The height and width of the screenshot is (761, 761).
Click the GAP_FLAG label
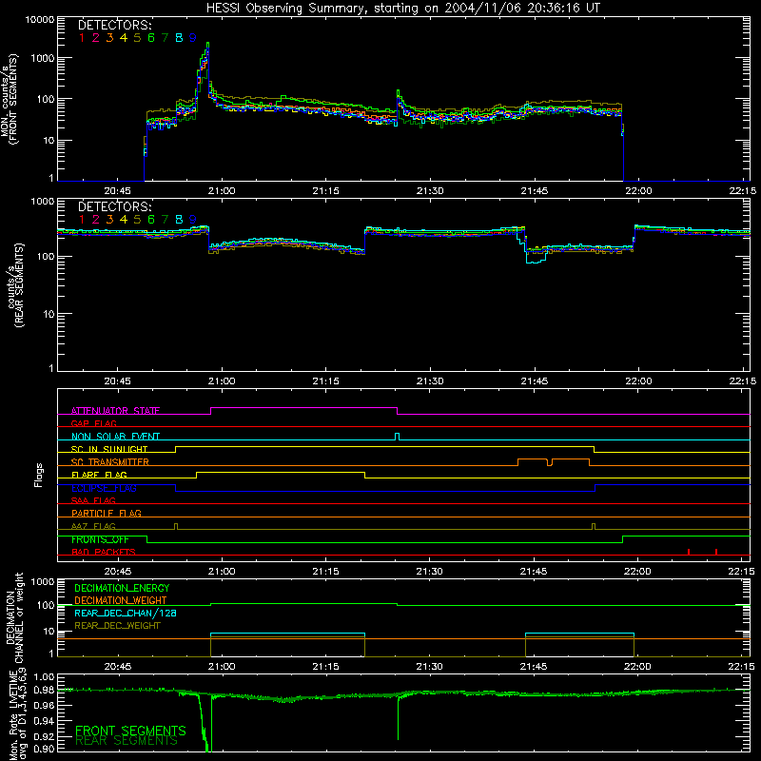(x=93, y=423)
